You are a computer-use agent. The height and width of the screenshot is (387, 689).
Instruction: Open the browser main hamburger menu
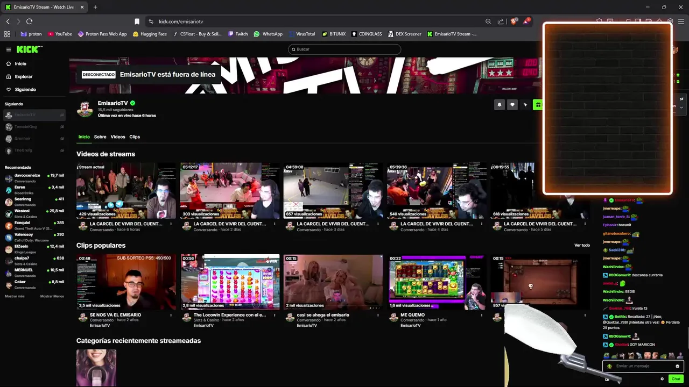[x=680, y=21]
